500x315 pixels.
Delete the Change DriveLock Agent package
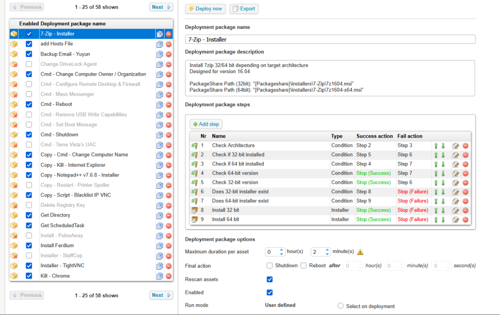point(168,64)
